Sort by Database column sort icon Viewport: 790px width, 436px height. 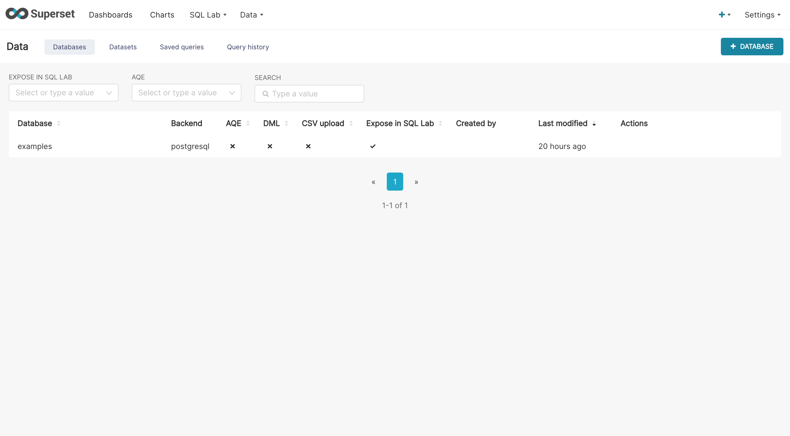(x=59, y=124)
